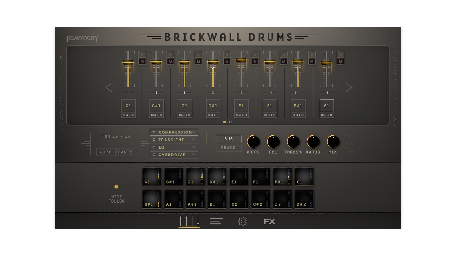Screen dimensions: 456x256
Task: Trigger the D2 drum pad
Action: tap(282, 199)
